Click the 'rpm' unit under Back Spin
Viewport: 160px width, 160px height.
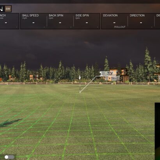[x=51, y=18]
